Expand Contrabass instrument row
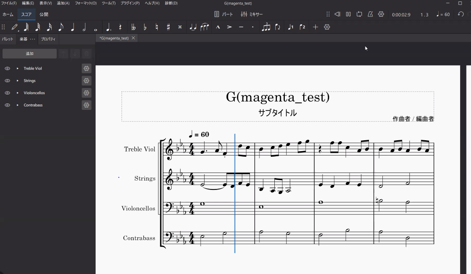This screenshot has height=274, width=471. click(x=17, y=105)
